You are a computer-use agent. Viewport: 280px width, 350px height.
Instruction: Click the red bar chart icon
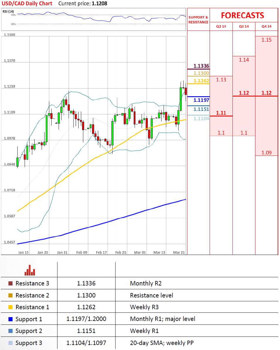click(30, 270)
